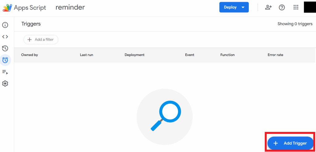Click the Add Trigger button
The height and width of the screenshot is (152, 316).
[x=290, y=143]
